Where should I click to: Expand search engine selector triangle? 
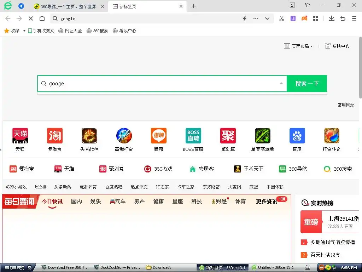281,84
